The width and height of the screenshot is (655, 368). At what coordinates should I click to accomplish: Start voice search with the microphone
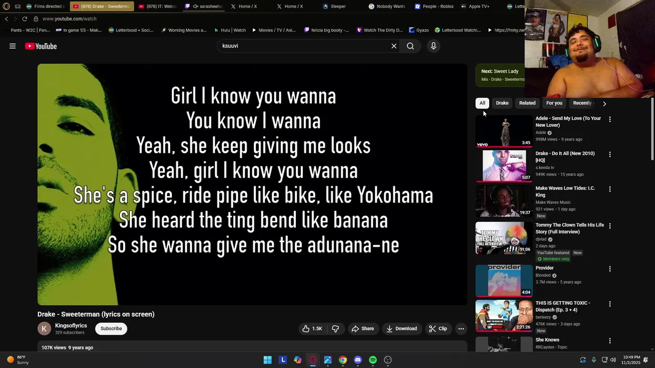pos(433,46)
